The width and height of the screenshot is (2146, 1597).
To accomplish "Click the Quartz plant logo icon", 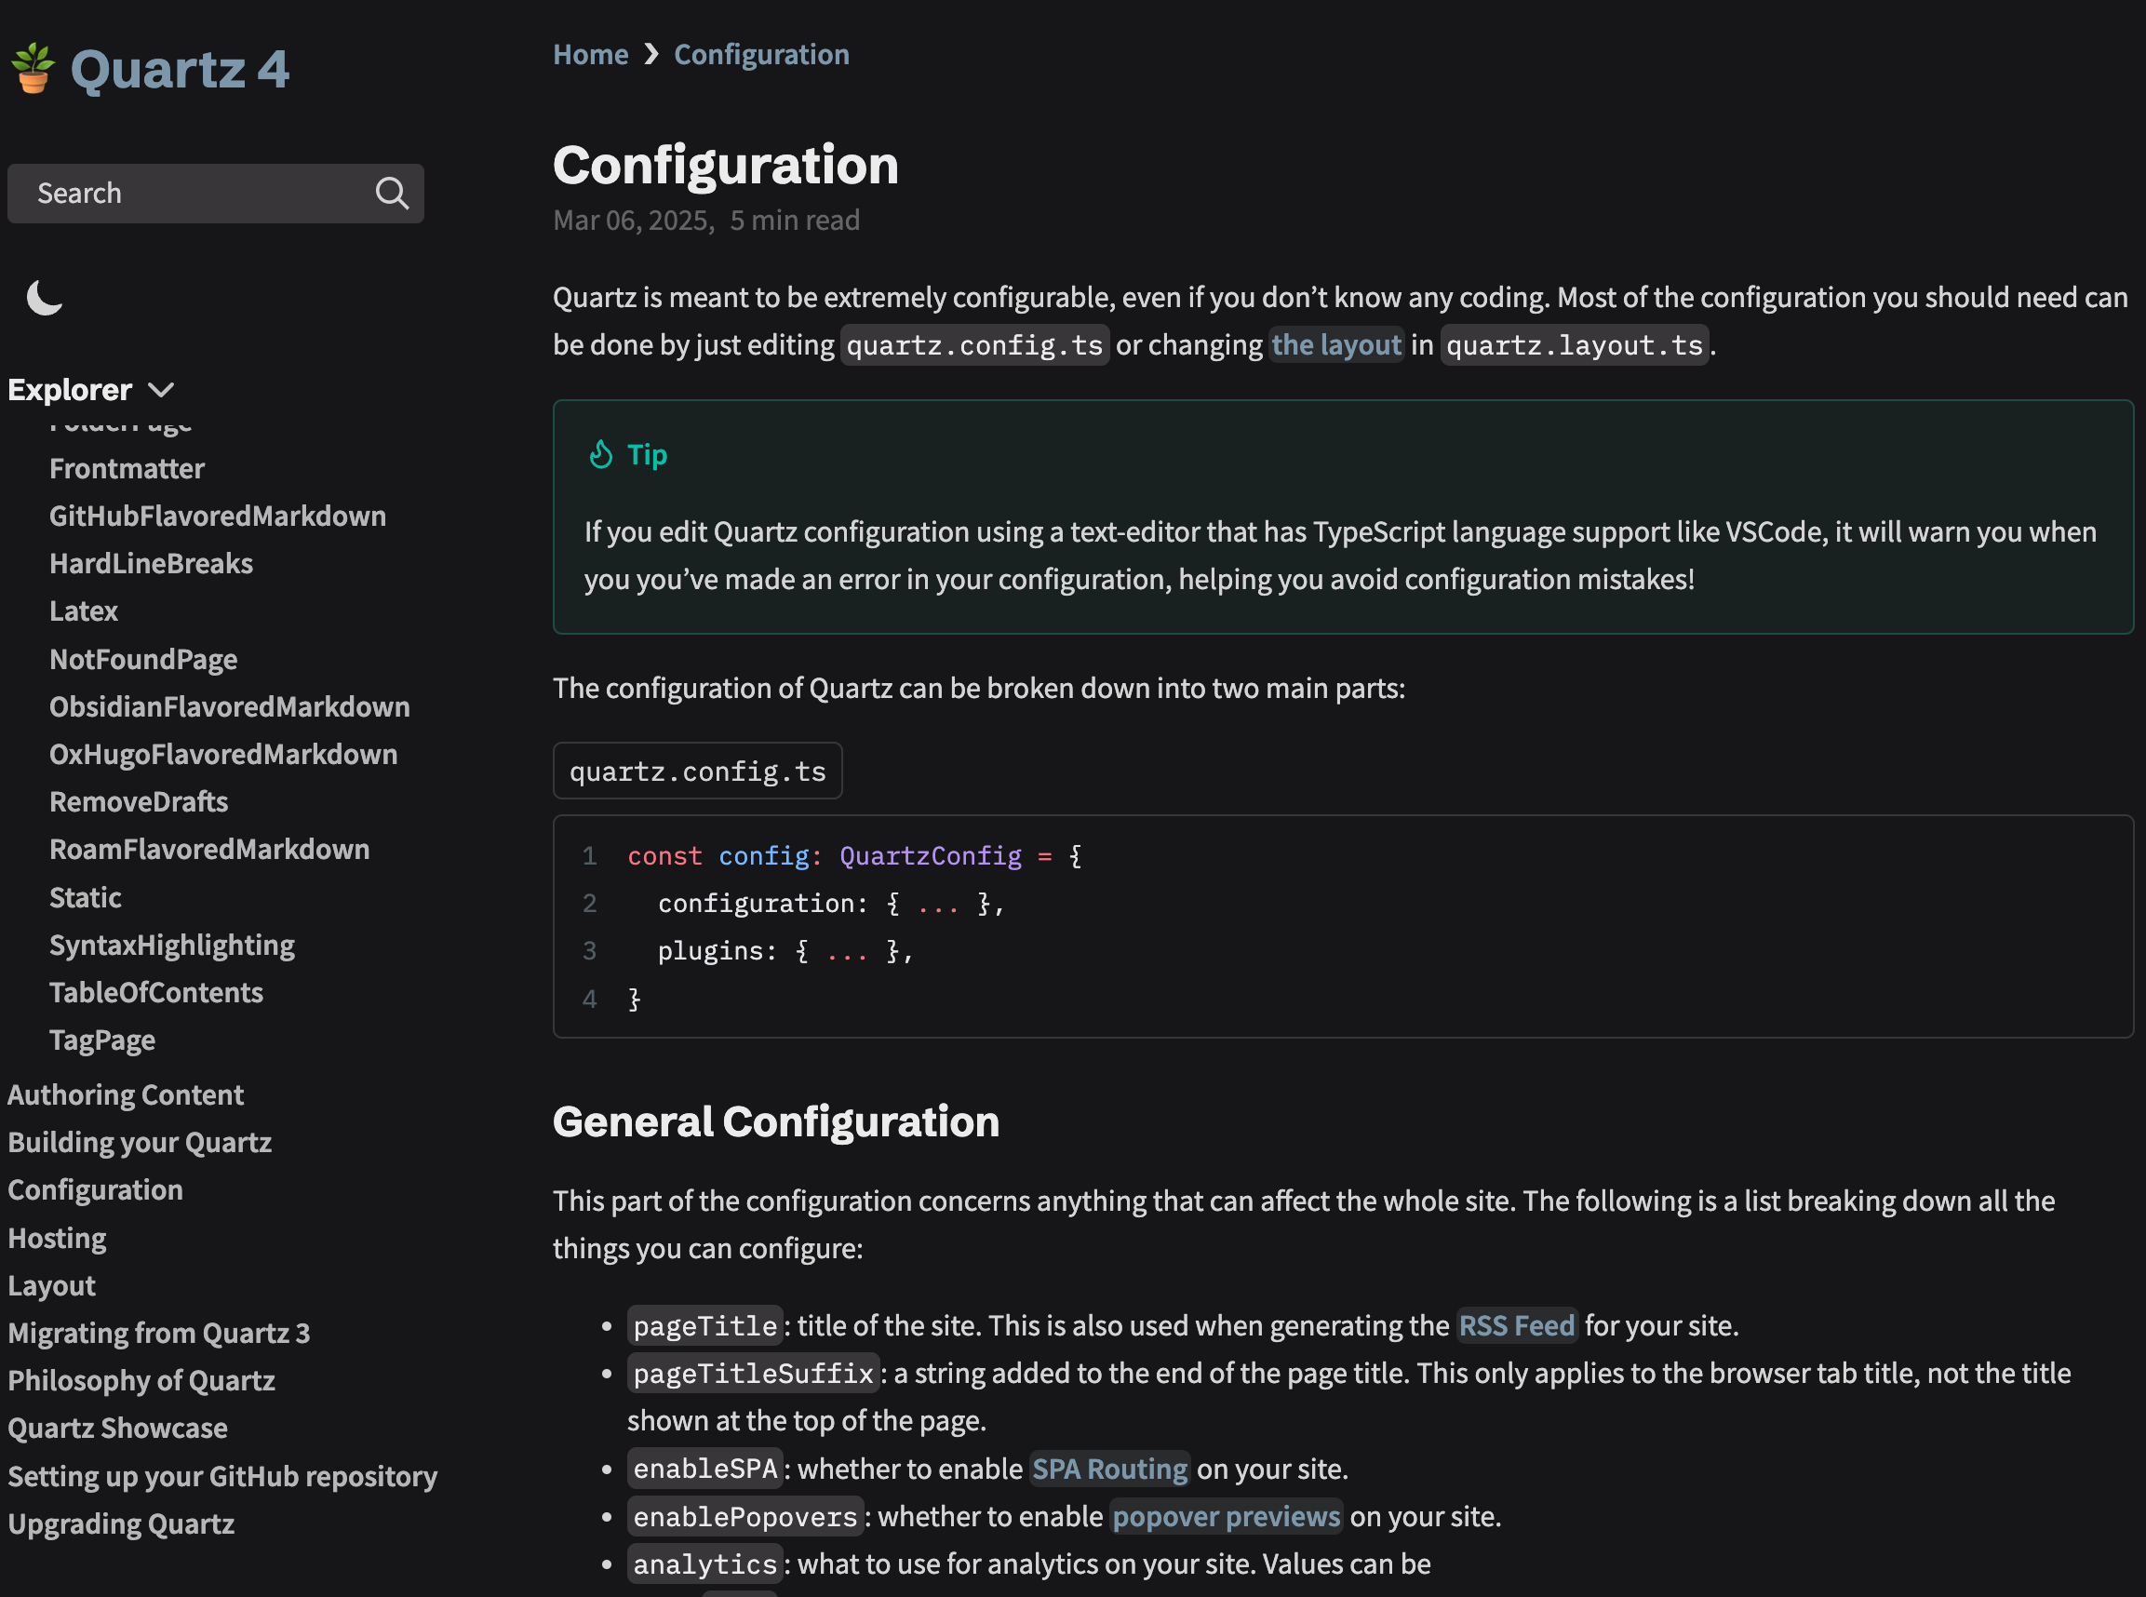I will tap(33, 68).
